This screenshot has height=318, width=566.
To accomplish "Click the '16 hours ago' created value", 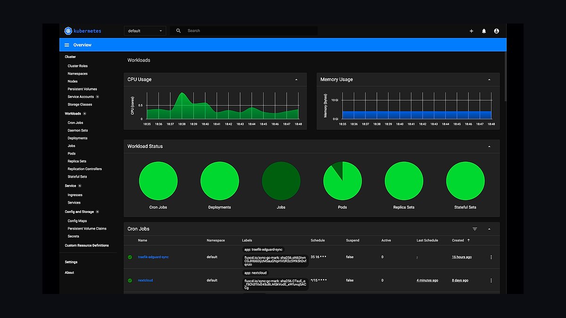I will click(462, 257).
